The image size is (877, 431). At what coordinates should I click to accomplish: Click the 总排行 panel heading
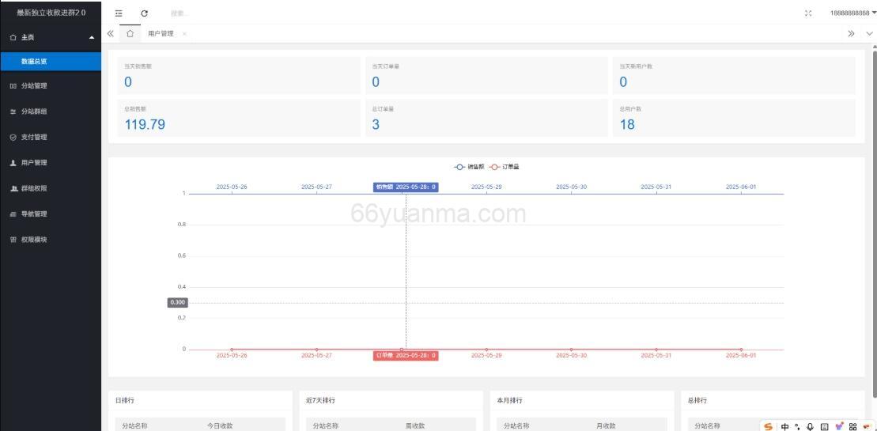click(x=697, y=401)
